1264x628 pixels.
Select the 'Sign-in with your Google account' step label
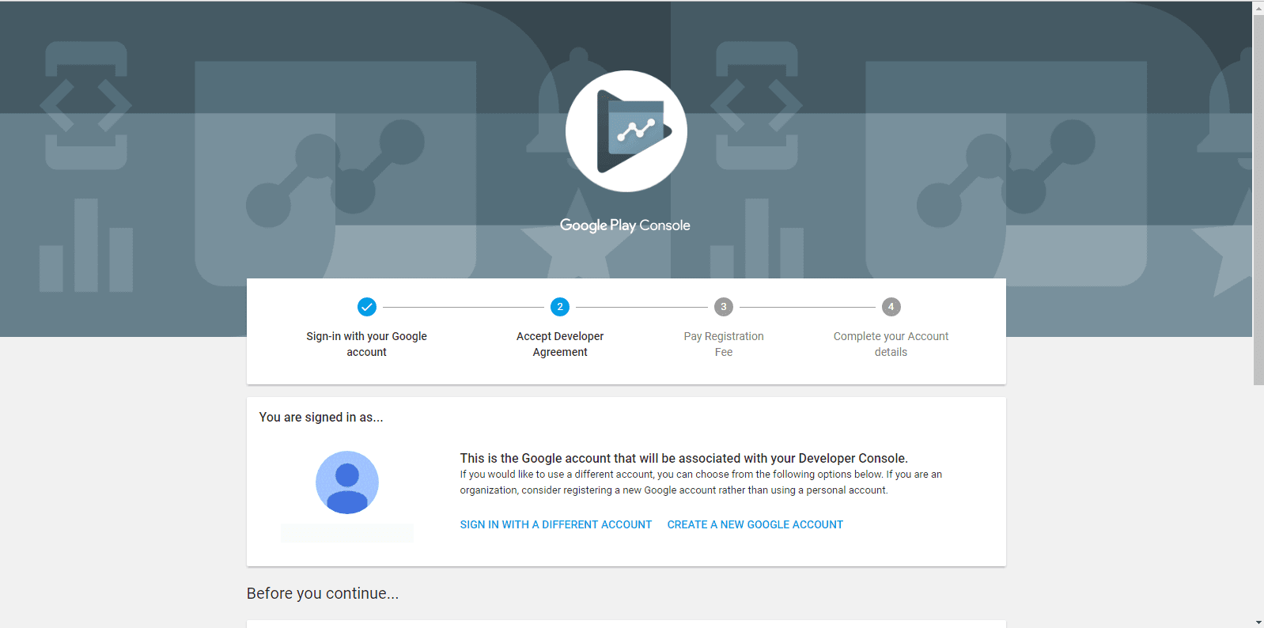click(367, 344)
